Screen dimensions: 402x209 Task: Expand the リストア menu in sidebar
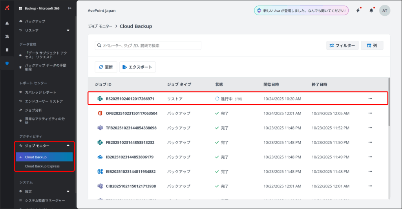point(68,30)
